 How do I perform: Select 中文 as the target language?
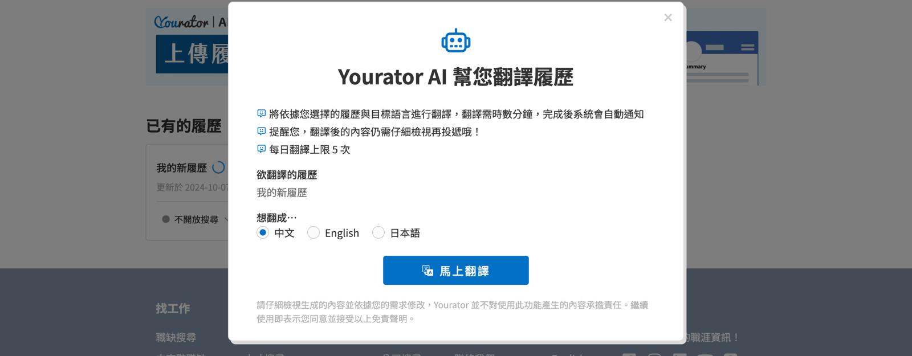(263, 232)
